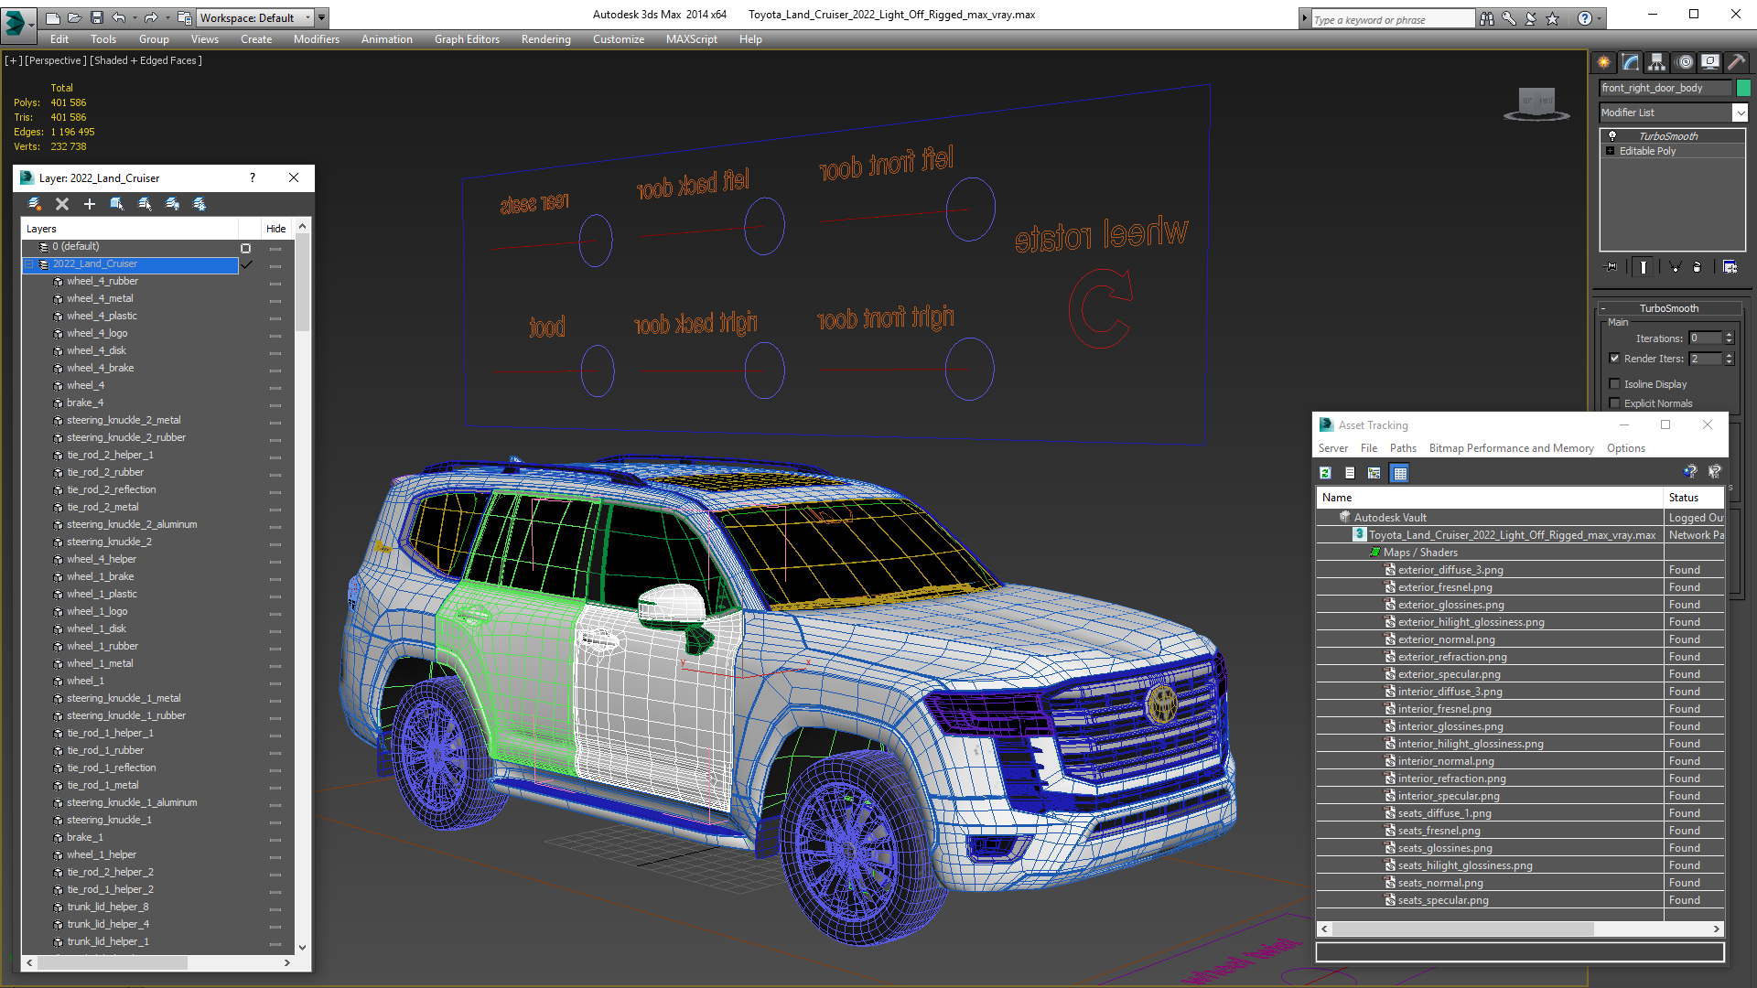Click the Delete layer X icon in Layer dialog
Image resolution: width=1757 pixels, height=988 pixels.
pos(62,204)
